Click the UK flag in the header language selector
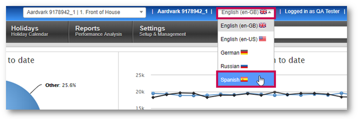 tap(263, 12)
